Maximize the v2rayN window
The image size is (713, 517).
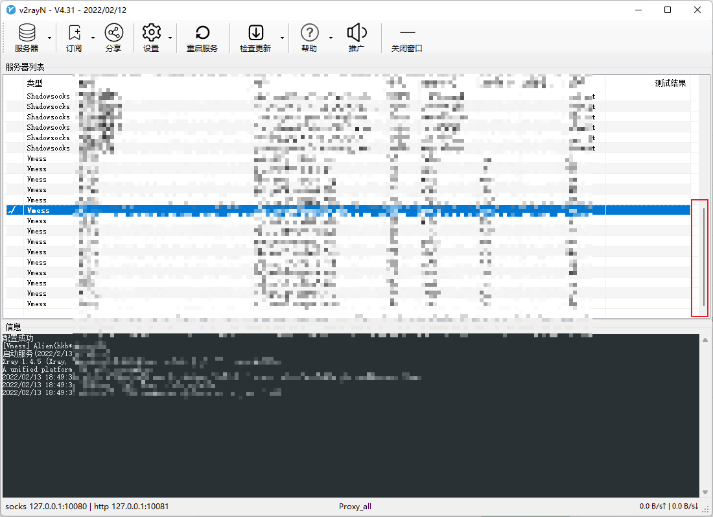tap(668, 10)
